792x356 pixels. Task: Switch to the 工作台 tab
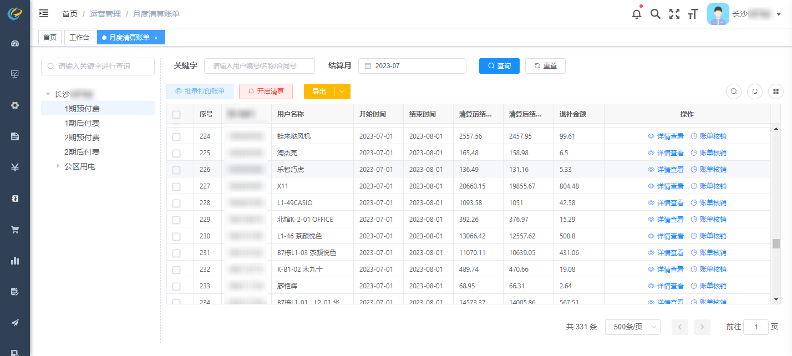tap(79, 37)
